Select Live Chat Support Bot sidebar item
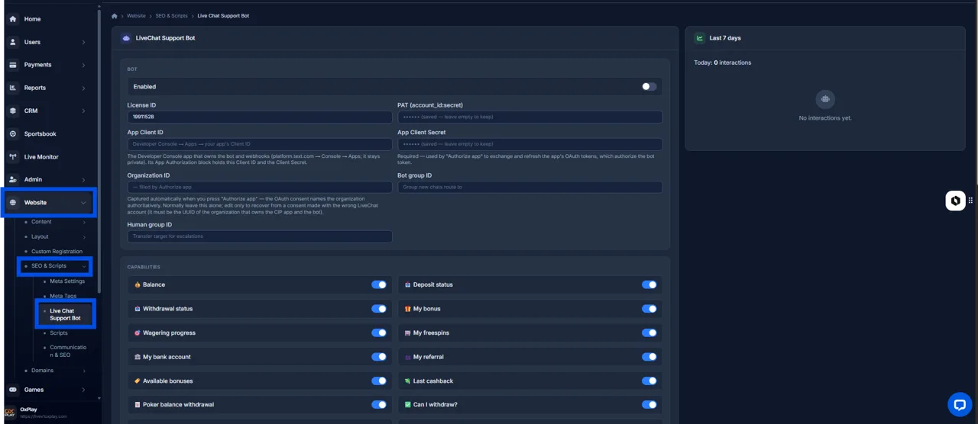 [x=65, y=314]
